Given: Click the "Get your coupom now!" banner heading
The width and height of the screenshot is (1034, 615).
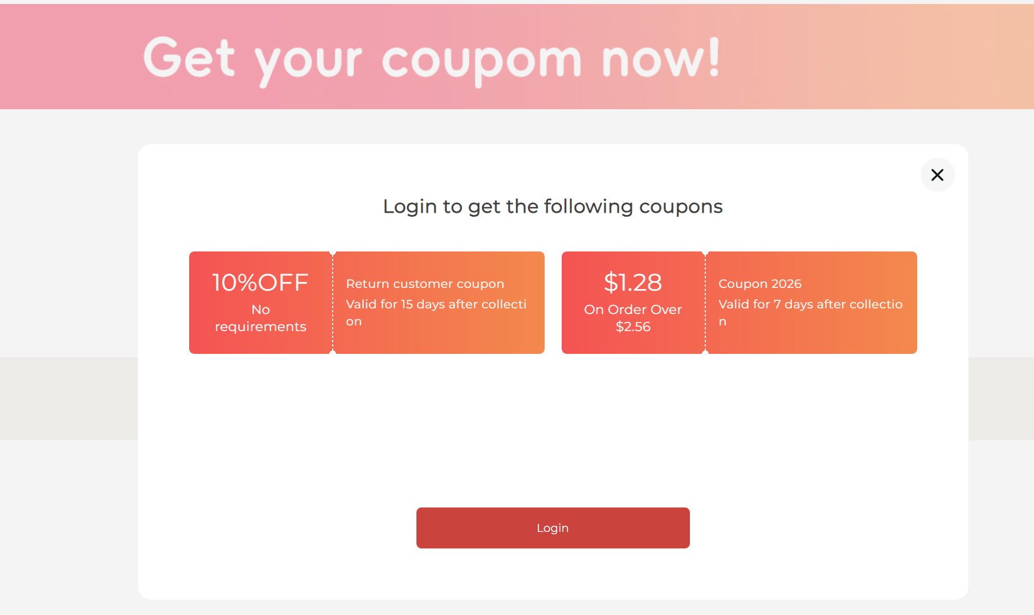Looking at the screenshot, I should pos(431,59).
